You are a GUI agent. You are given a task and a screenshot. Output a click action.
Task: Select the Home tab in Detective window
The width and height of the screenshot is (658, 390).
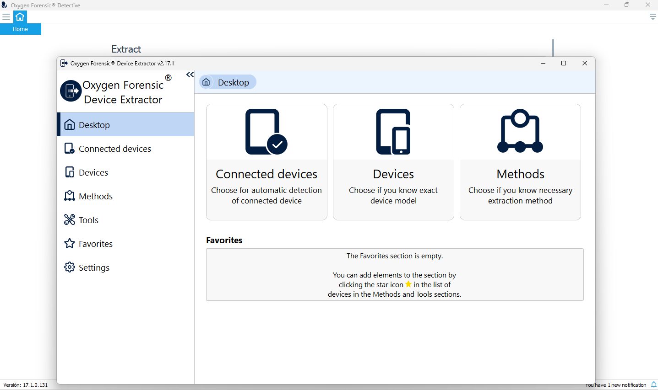[21, 29]
